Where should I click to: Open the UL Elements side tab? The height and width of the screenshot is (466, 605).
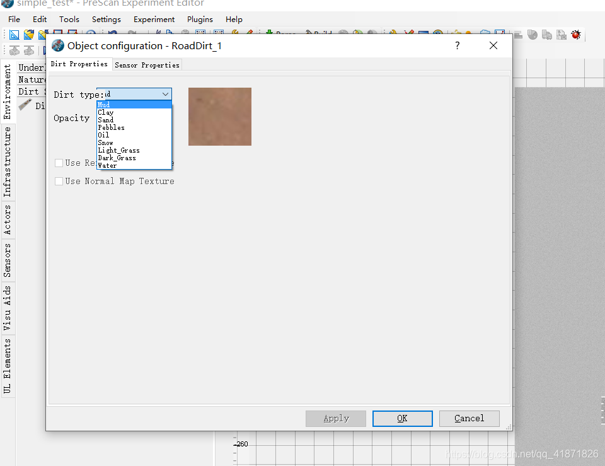8,366
